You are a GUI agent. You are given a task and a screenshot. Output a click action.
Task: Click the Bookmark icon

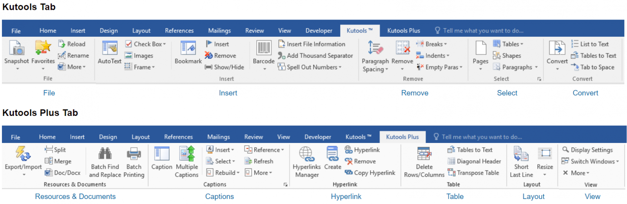[x=188, y=48]
